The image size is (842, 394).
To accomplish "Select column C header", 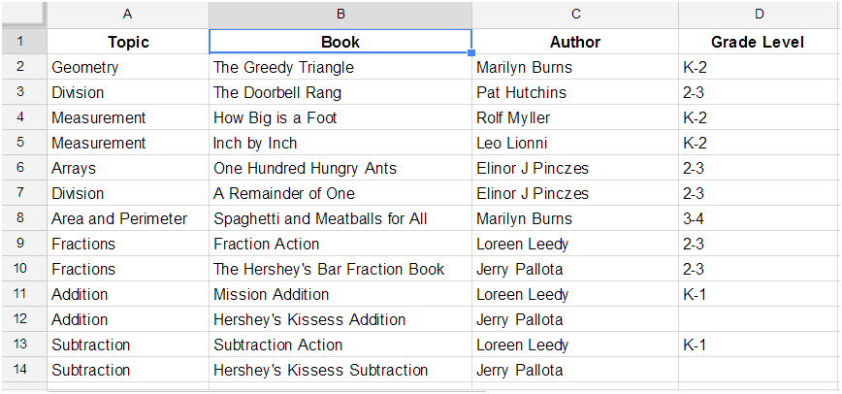I will pos(575,14).
